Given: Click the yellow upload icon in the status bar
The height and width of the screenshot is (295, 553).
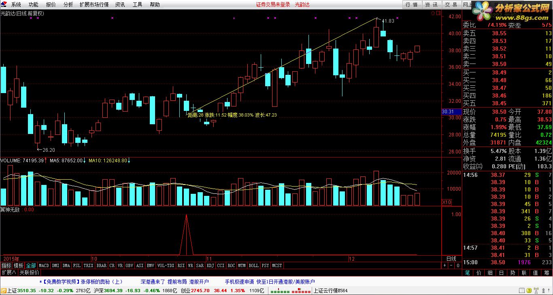Looking at the screenshot, I should coord(529,291).
